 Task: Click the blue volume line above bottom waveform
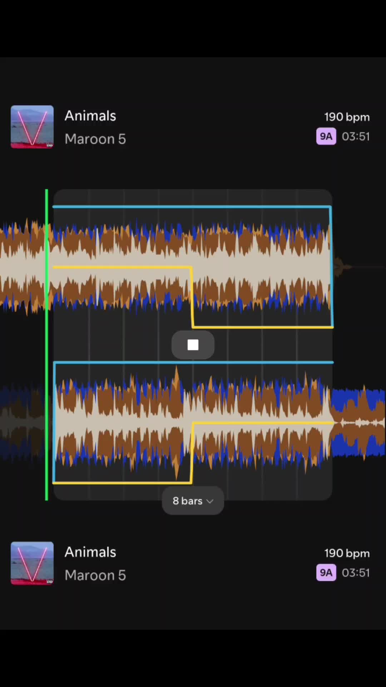[x=193, y=362]
